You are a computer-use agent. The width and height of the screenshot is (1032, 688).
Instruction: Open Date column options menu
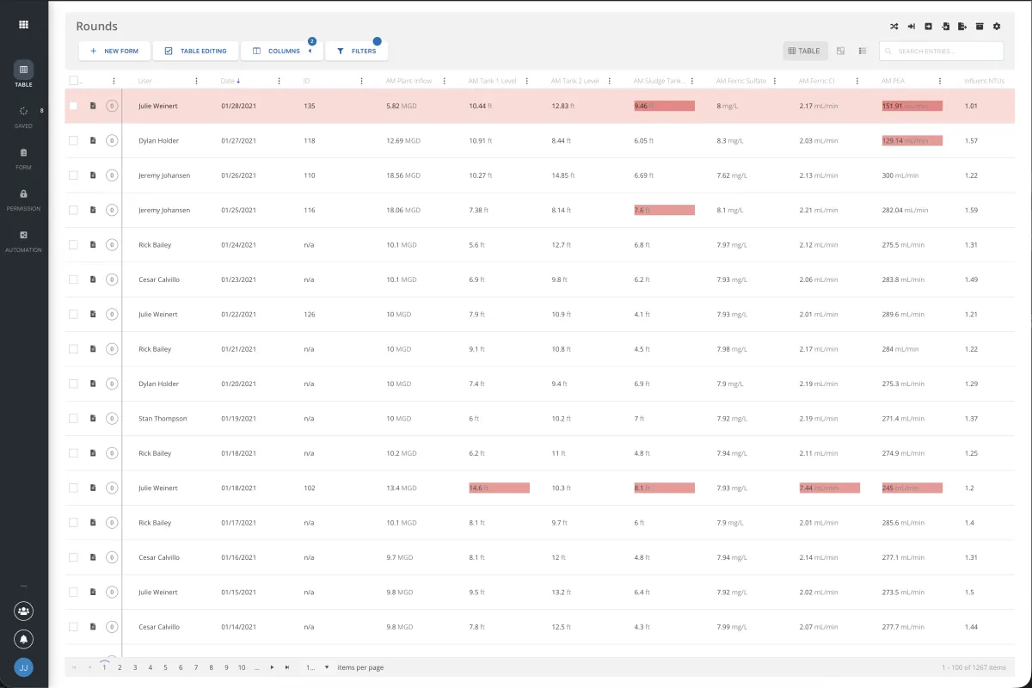tap(279, 81)
